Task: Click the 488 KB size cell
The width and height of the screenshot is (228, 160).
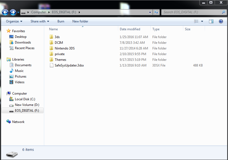Action: pyautogui.click(x=198, y=65)
